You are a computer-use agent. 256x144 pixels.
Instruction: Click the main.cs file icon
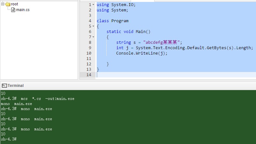coord(13,10)
